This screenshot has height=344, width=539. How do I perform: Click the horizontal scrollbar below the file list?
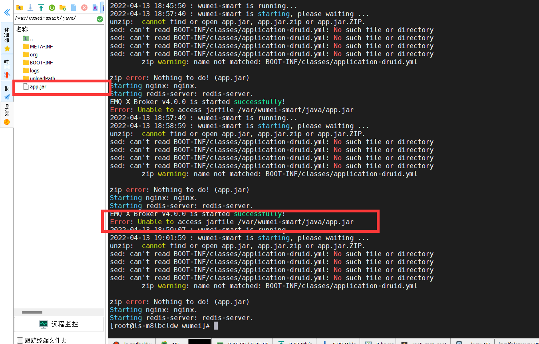31,312
